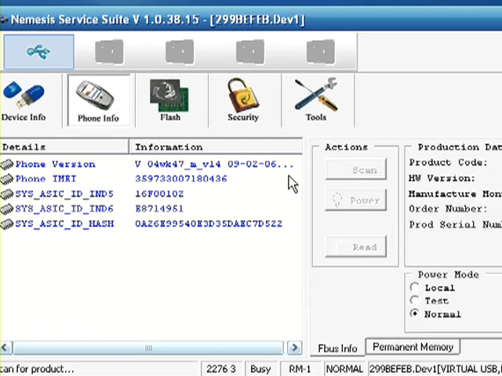Select Local power mode
The width and height of the screenshot is (502, 376).
pyautogui.click(x=414, y=287)
